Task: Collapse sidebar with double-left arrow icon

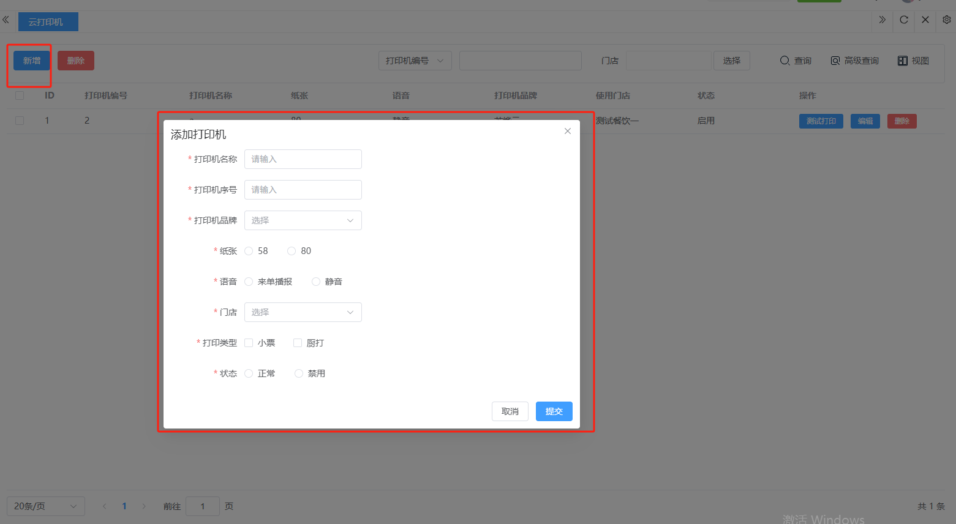Action: pyautogui.click(x=6, y=20)
